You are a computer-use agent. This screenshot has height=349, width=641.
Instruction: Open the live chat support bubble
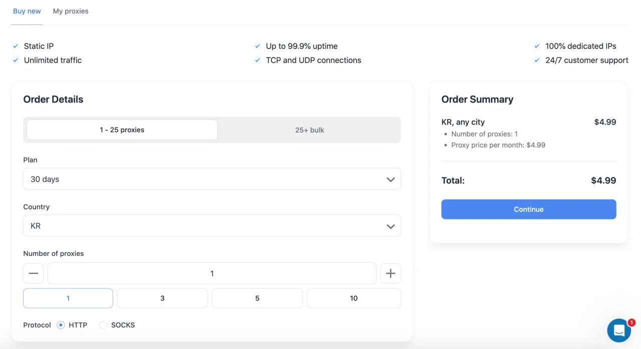(x=619, y=330)
